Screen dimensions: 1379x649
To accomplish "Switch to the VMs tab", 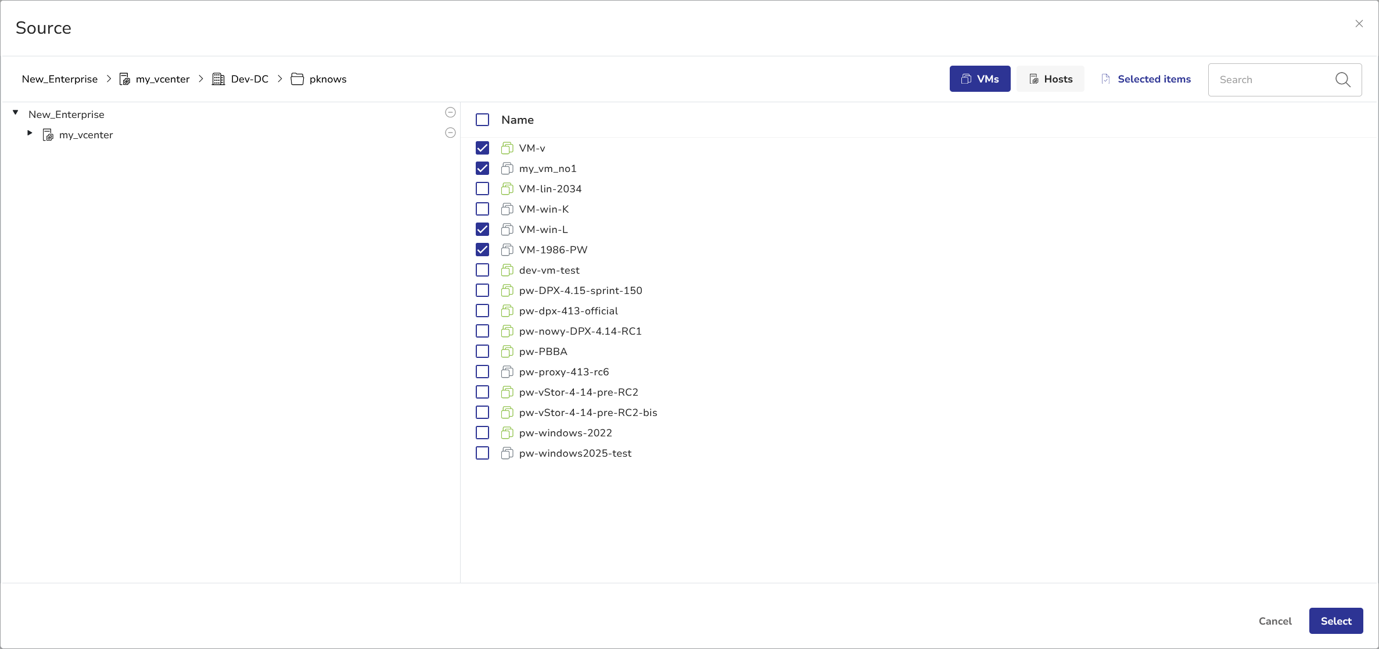I will (x=980, y=79).
